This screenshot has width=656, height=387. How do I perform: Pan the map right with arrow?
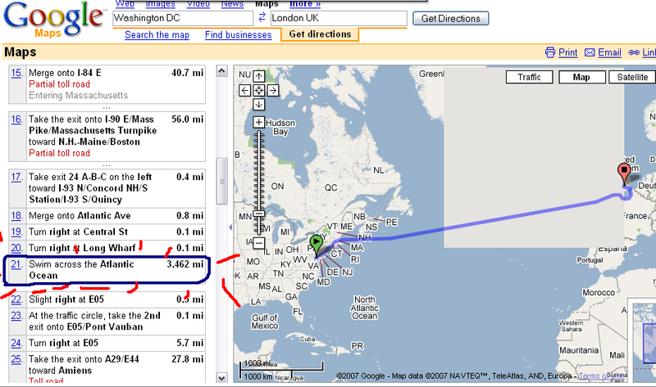pos(273,90)
